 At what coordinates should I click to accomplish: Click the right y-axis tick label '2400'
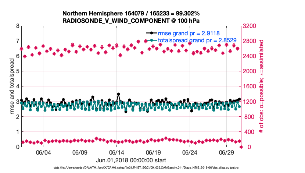click(250, 56)
